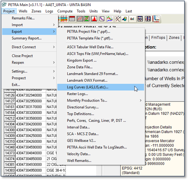Viewport: 188px width, 180px height.
Task: Click the blue and yellow shapes icon
Action: (125, 19)
